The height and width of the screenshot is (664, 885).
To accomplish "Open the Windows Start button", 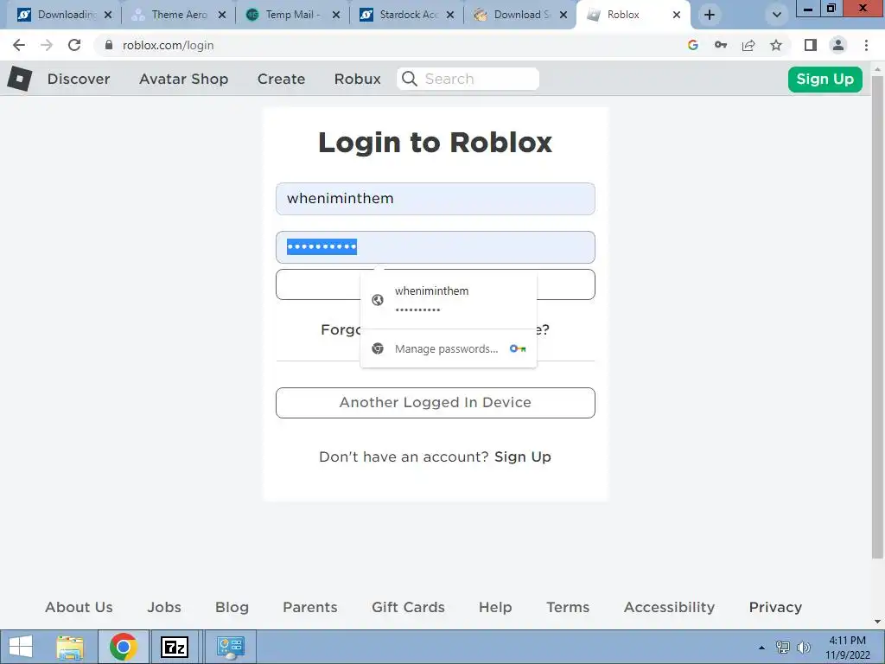I will (x=21, y=647).
